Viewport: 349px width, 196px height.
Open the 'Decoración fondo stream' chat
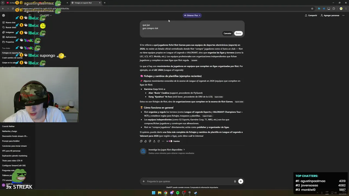[15, 136]
